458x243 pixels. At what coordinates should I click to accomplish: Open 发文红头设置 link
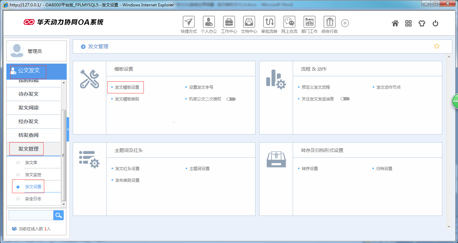point(128,168)
